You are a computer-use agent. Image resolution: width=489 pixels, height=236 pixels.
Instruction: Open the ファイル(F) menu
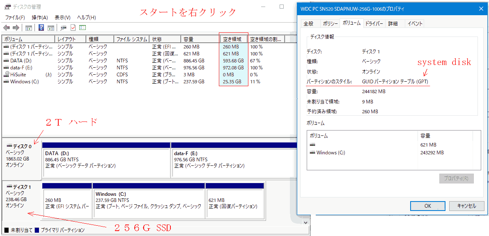coord(15,18)
